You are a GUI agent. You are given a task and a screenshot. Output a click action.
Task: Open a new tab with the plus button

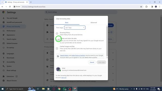click(x=31, y=2)
